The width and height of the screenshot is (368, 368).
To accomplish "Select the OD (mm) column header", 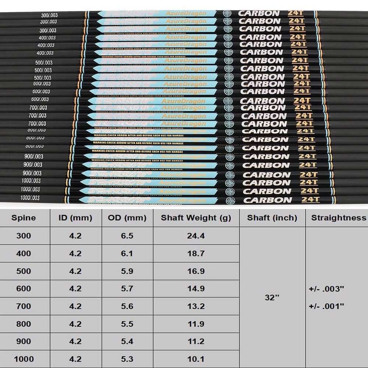I will 127,217.
